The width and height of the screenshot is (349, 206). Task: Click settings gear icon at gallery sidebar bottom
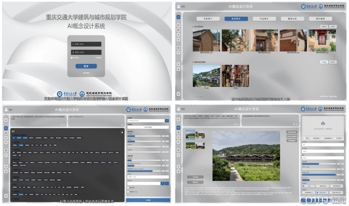point(178,94)
